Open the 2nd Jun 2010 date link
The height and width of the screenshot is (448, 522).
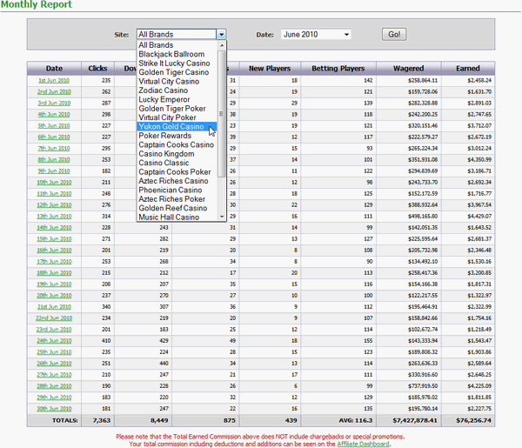54,92
